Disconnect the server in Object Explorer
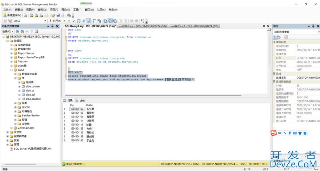 pyautogui.click(x=22, y=32)
